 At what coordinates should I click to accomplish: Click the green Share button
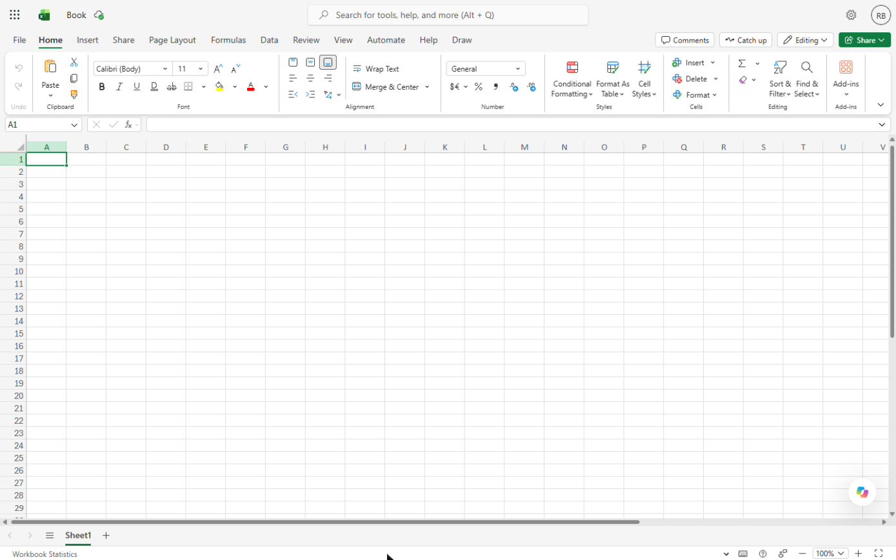pyautogui.click(x=864, y=40)
